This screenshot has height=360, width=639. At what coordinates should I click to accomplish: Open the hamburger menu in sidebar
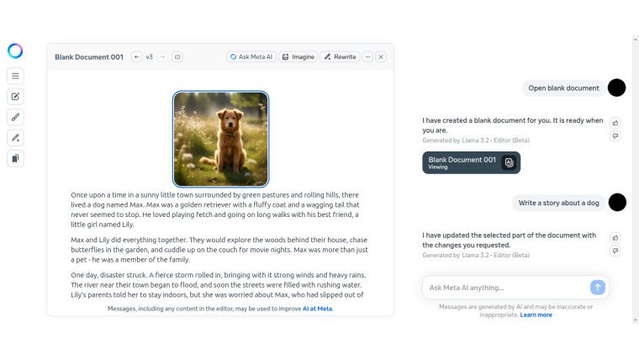coord(15,76)
